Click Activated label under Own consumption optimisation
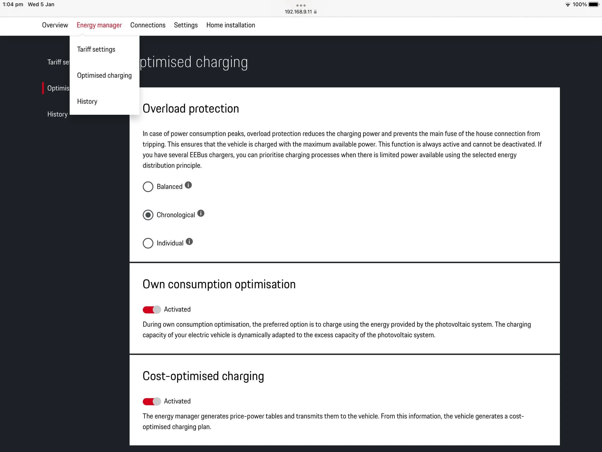This screenshot has height=452, width=602. click(177, 310)
